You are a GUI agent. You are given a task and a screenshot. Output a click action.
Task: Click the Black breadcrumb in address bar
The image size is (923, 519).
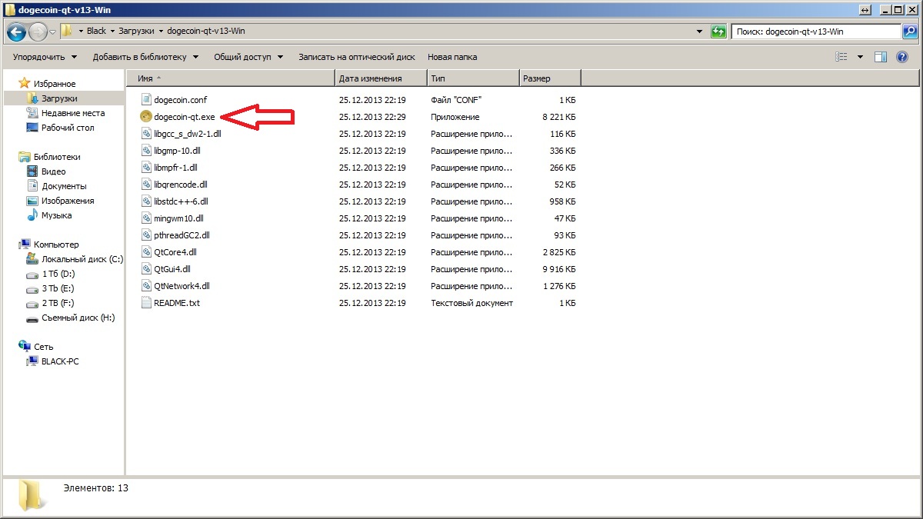click(x=96, y=32)
